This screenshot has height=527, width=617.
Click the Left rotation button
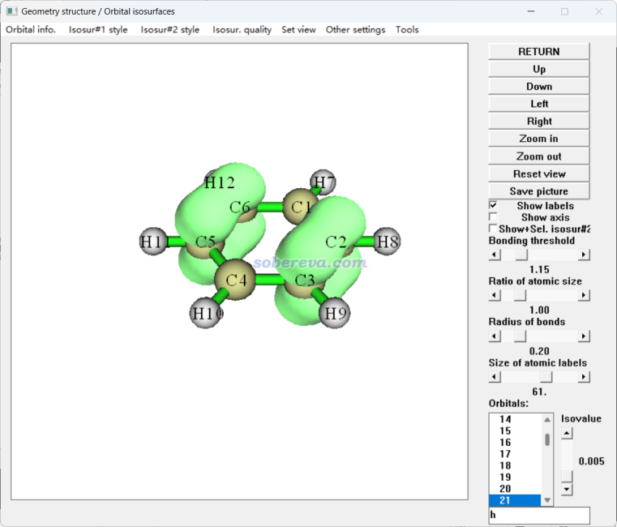(538, 104)
